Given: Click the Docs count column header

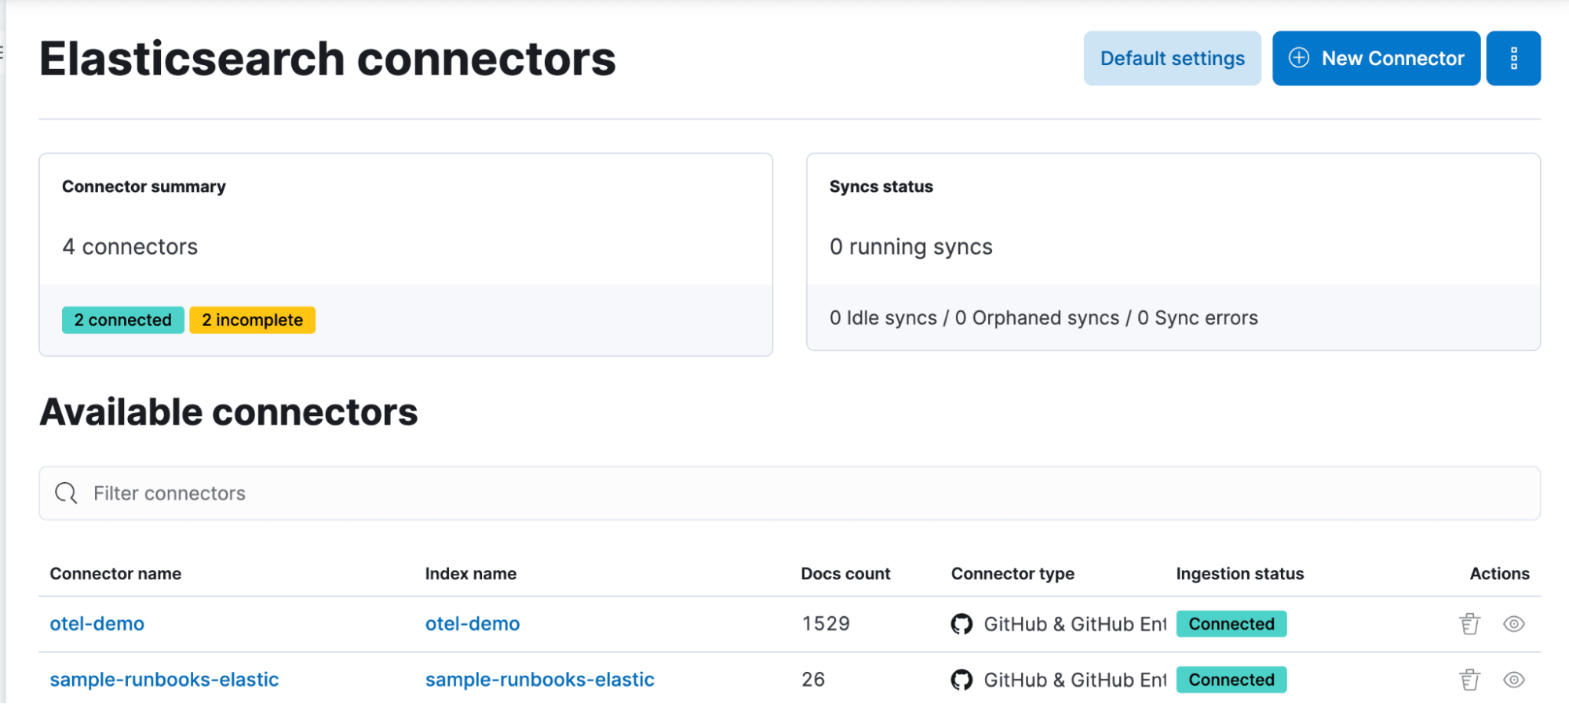Looking at the screenshot, I should tap(845, 574).
